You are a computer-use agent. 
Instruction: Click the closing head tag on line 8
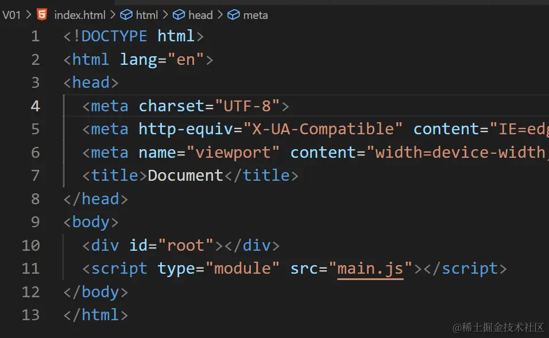pyautogui.click(x=95, y=199)
